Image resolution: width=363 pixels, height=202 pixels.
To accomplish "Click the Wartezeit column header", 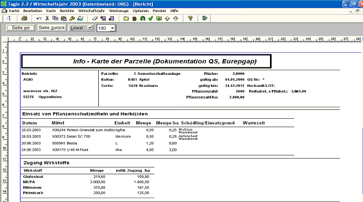I will click(254, 123).
